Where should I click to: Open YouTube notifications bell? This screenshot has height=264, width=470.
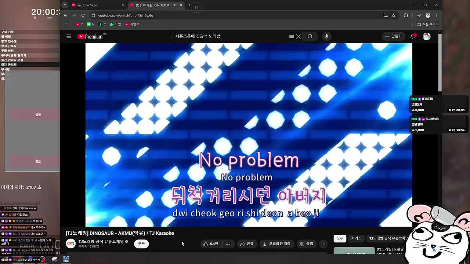(x=413, y=36)
